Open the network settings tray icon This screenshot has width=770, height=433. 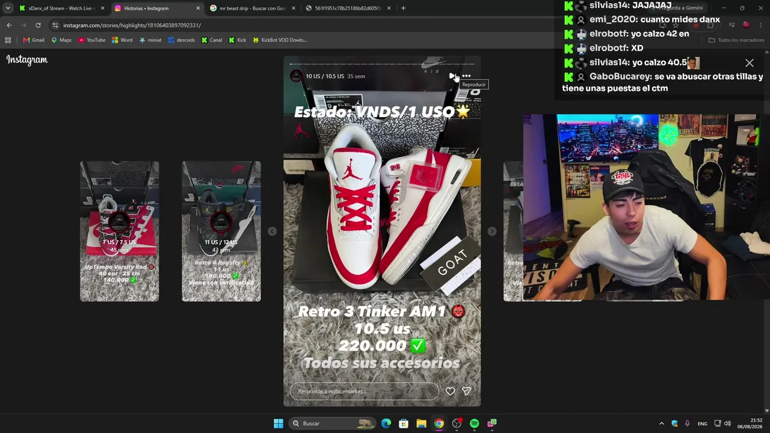pyautogui.click(x=718, y=423)
